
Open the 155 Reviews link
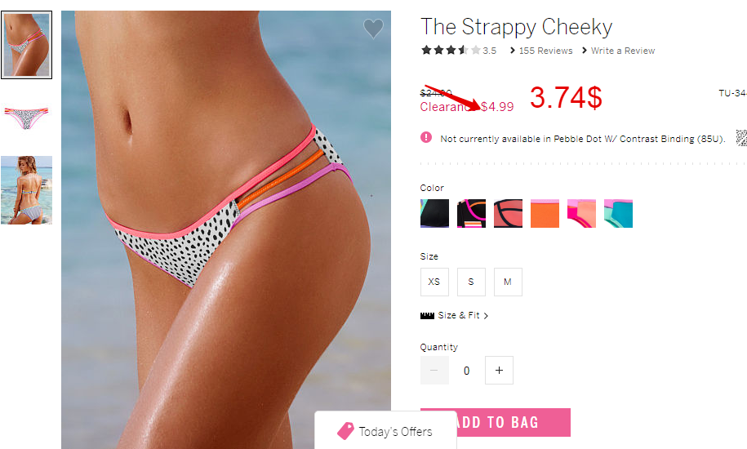point(541,51)
